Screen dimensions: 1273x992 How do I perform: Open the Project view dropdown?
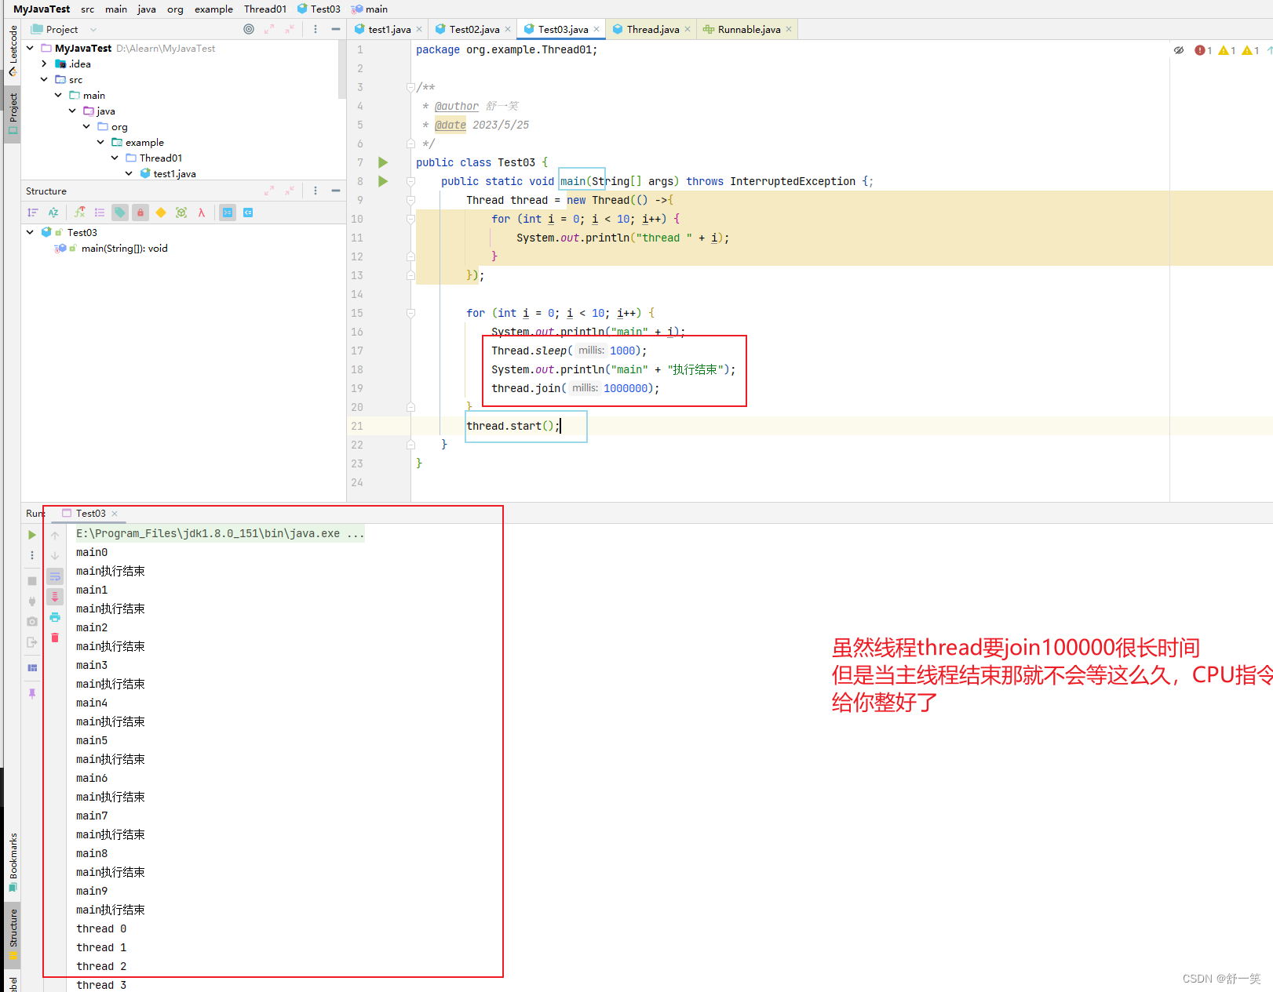click(93, 30)
